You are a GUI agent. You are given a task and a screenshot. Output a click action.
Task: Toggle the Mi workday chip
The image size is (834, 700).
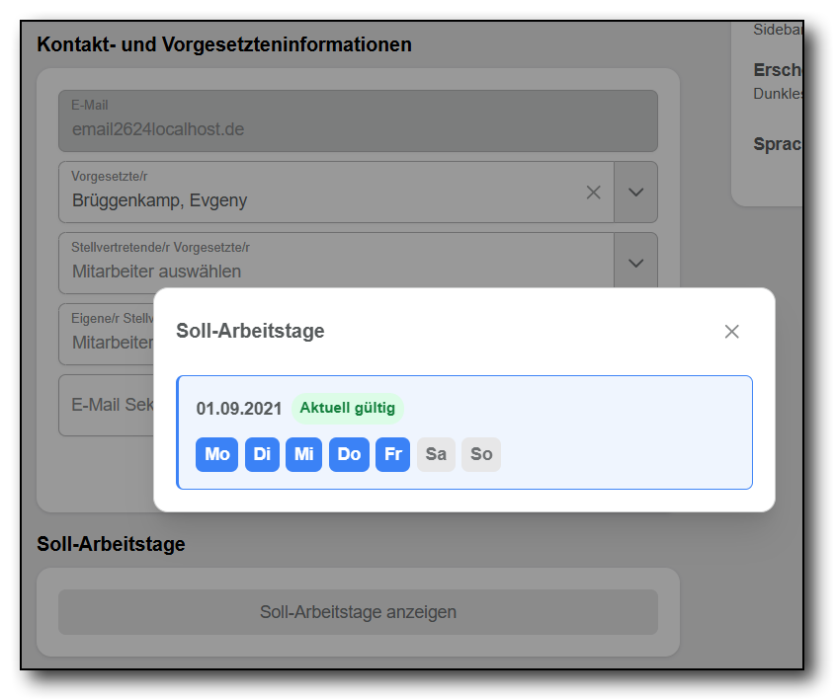coord(303,454)
